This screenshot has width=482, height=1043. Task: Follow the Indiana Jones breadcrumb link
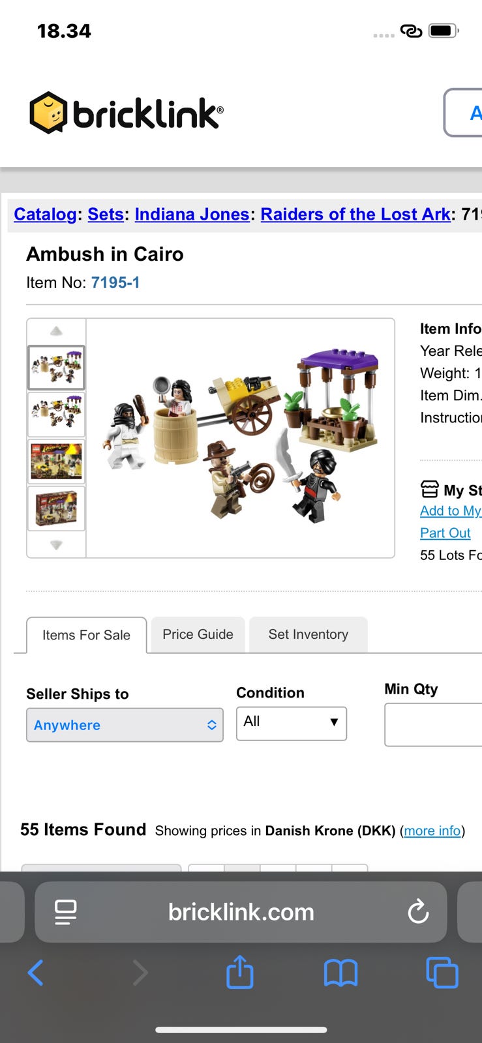(x=192, y=214)
